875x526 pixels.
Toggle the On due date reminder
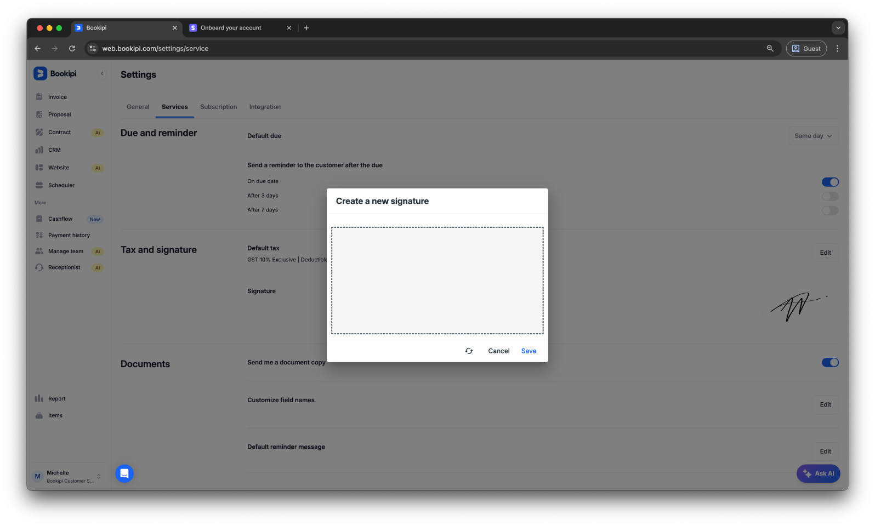[830, 182]
